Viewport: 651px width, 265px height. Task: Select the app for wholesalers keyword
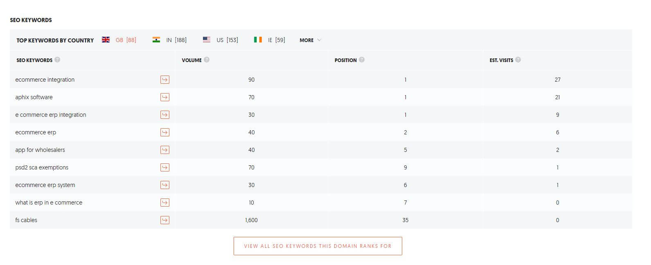coord(40,150)
